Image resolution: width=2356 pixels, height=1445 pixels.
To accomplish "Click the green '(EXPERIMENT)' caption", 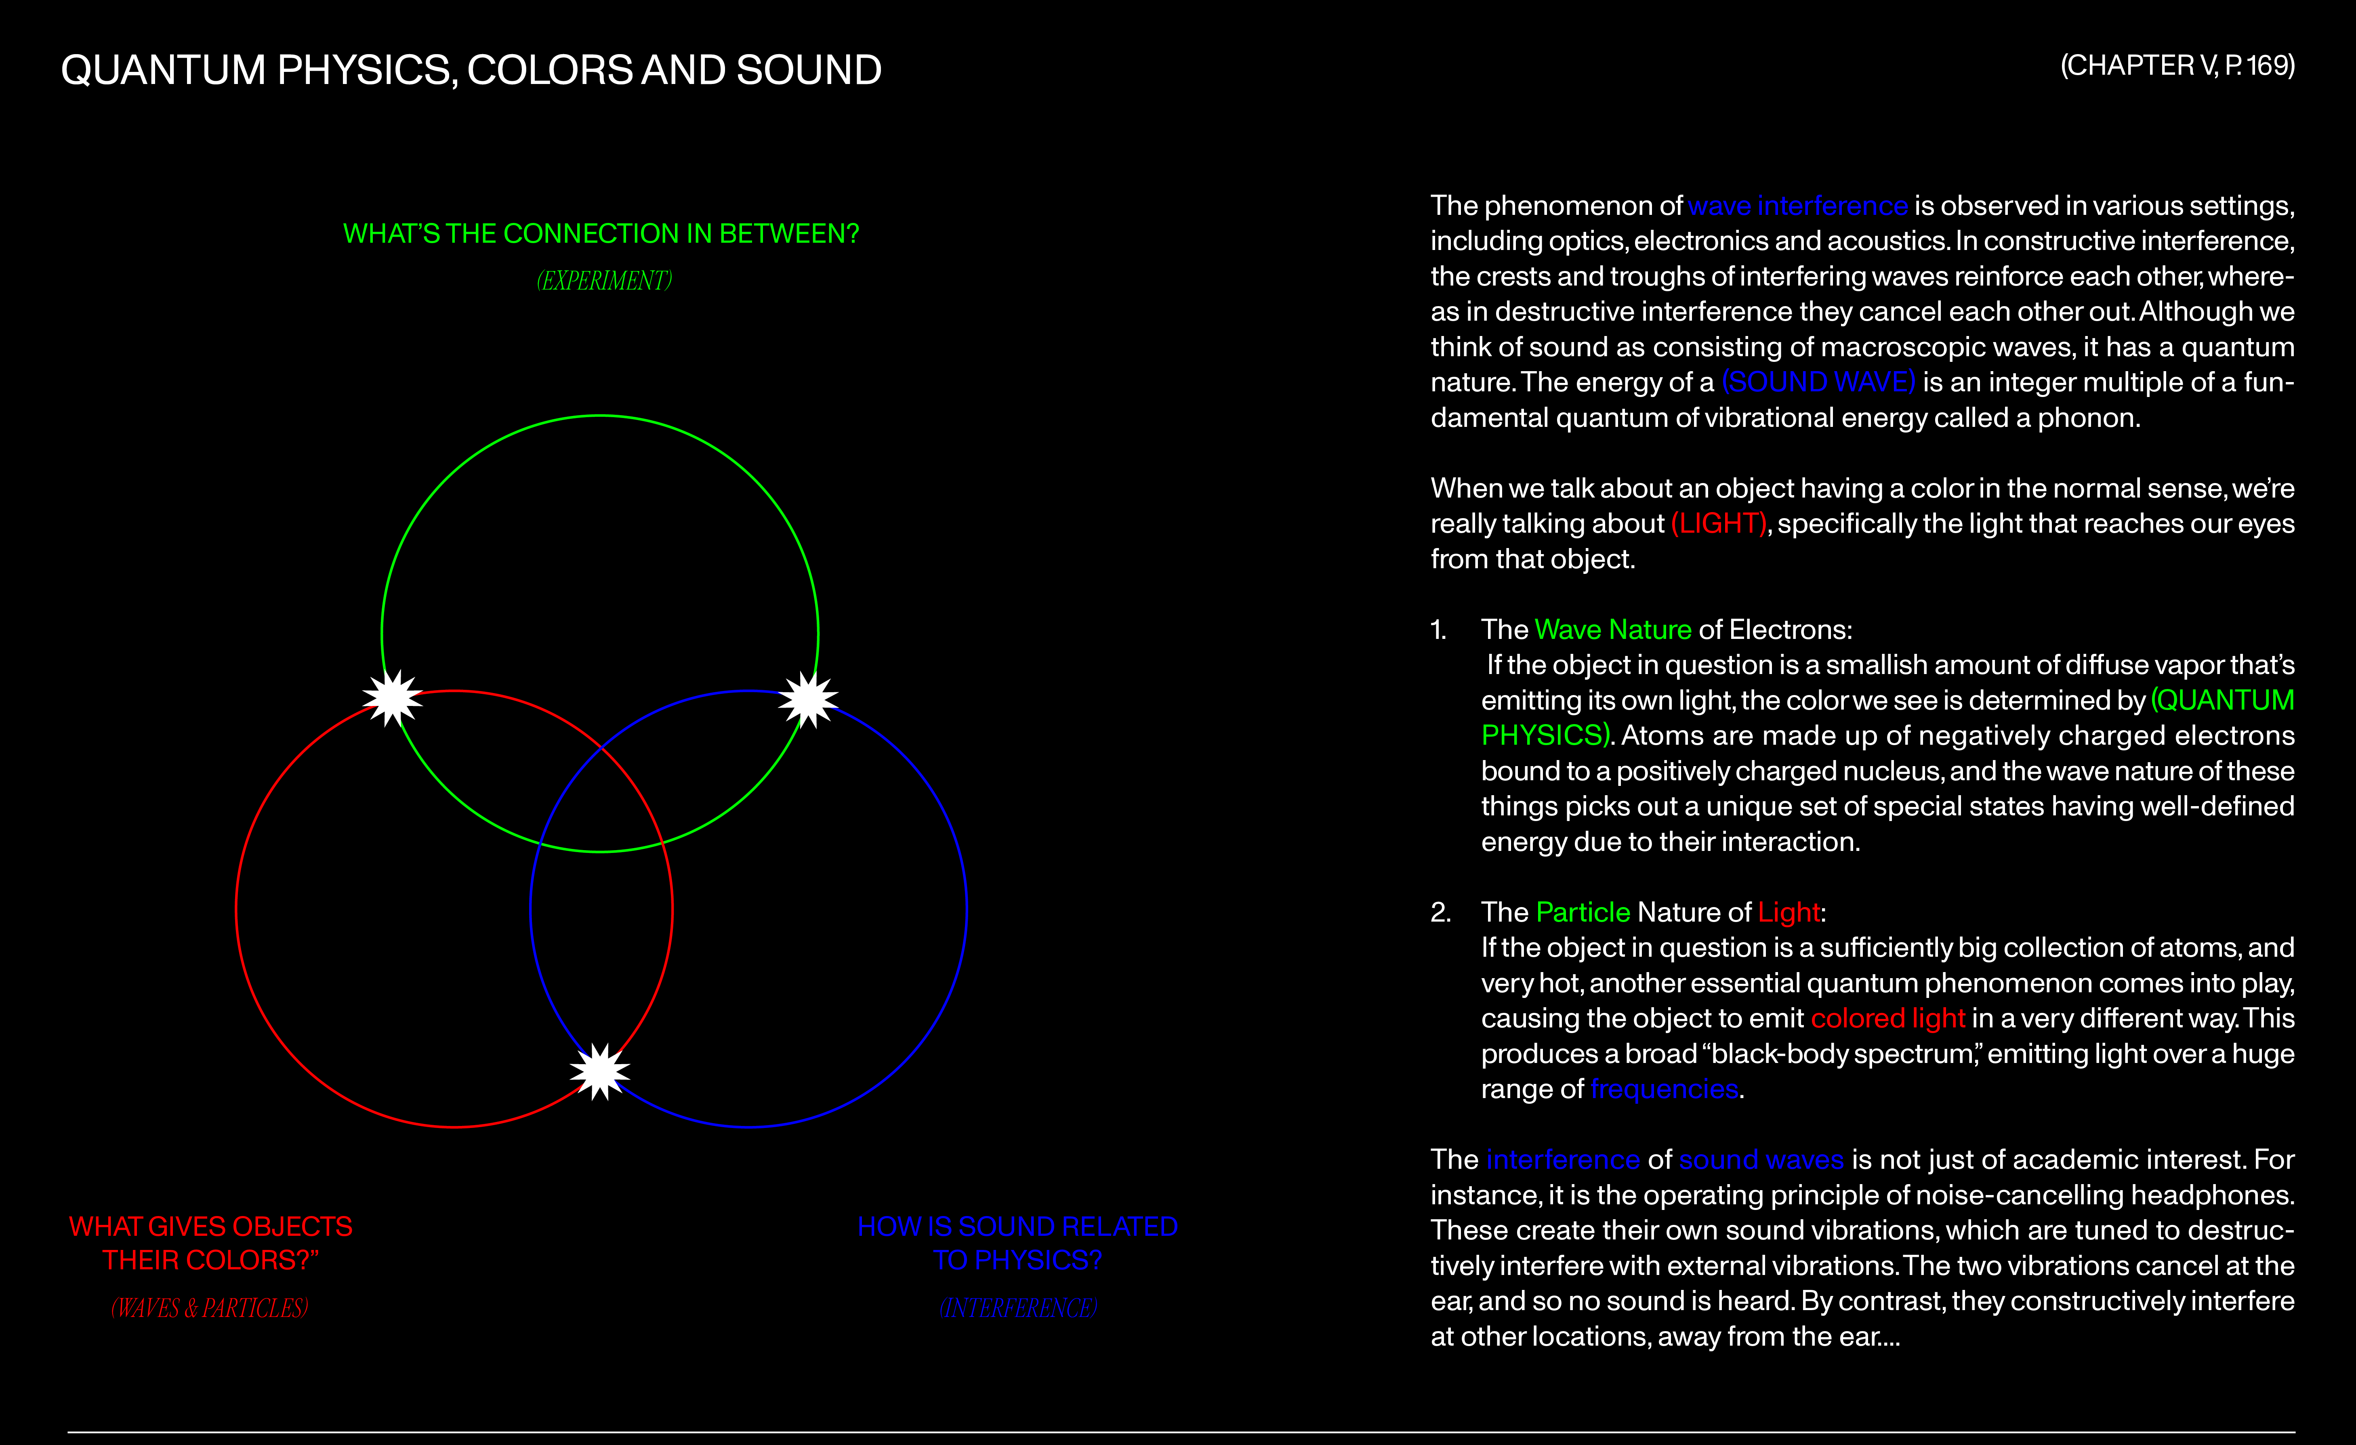I will click(604, 280).
